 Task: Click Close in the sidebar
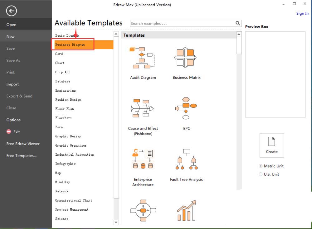click(x=11, y=108)
